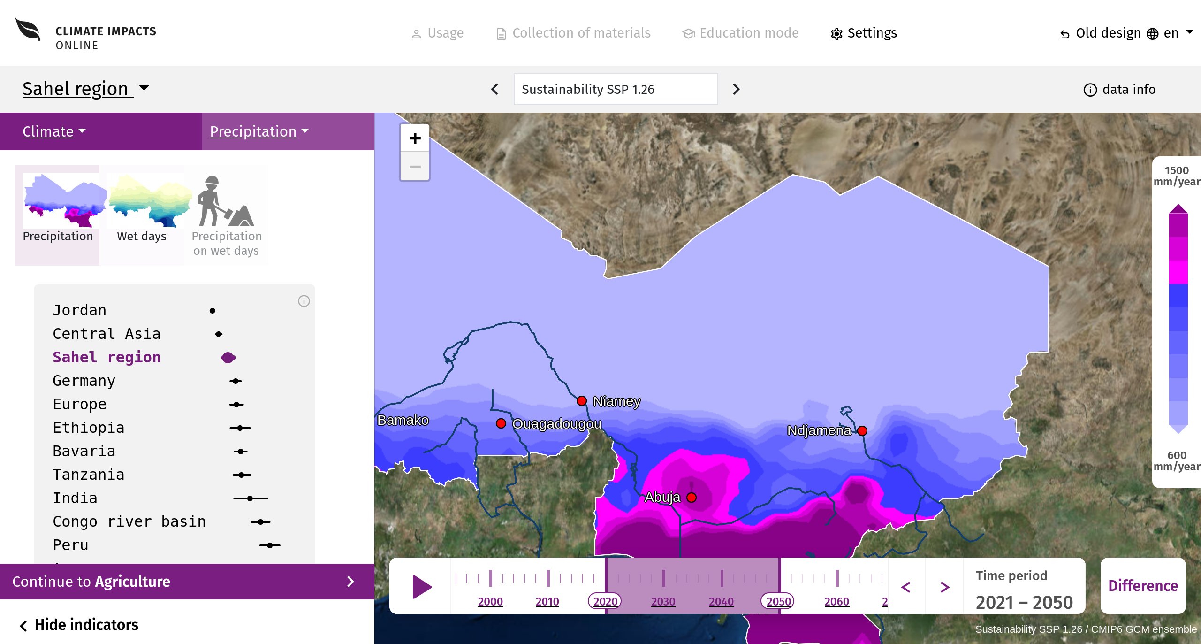Screen dimensions: 1201x644
Task: Toggle the Difference view
Action: 1143,586
